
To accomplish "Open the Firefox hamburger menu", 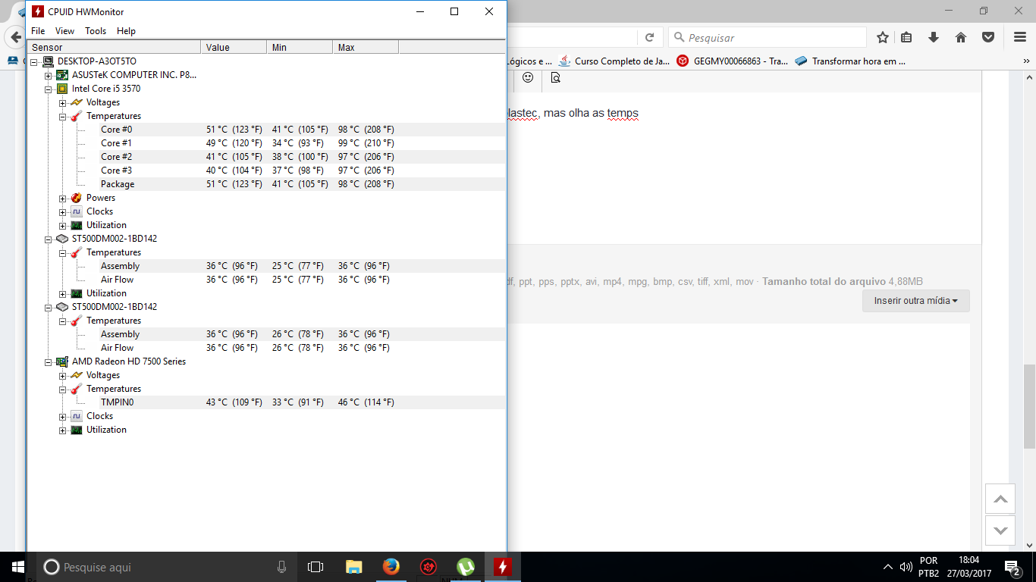I will point(1020,37).
